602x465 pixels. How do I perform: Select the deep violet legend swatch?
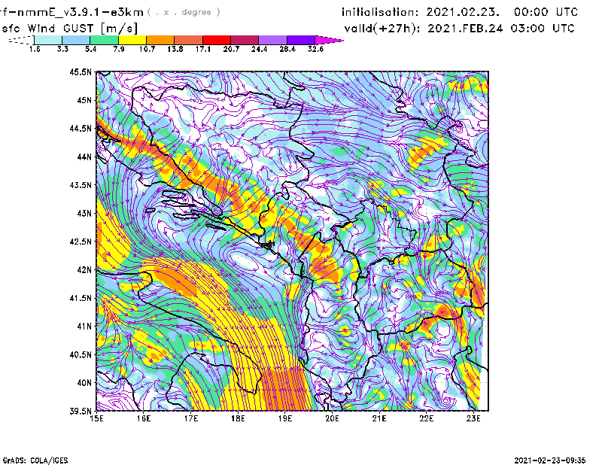[x=301, y=41]
